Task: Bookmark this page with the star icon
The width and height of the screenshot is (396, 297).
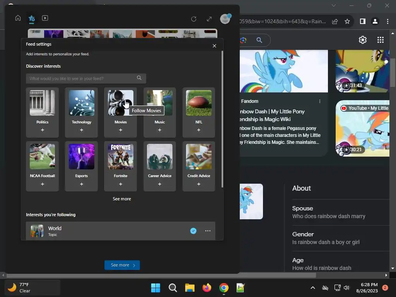Action: pyautogui.click(x=347, y=22)
